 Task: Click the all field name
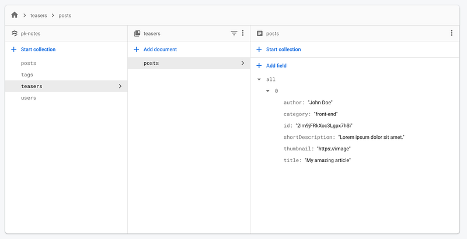pos(271,79)
